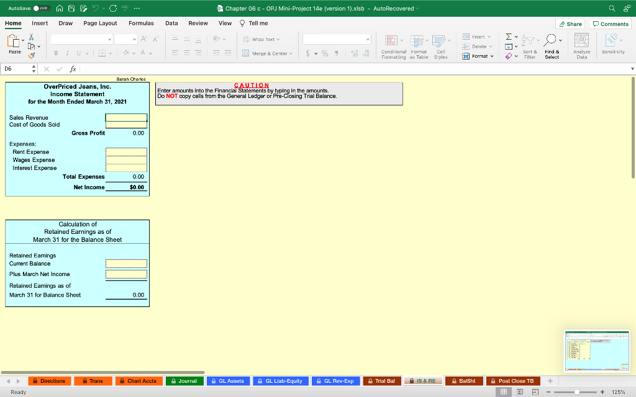Viewport: 636px width, 397px height.
Task: Open Cell Styles gallery
Action: 441,47
